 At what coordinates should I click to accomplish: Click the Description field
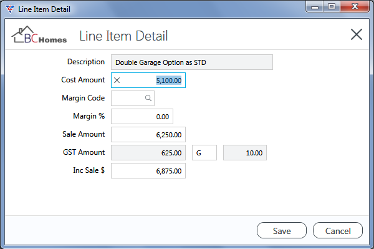(192, 62)
